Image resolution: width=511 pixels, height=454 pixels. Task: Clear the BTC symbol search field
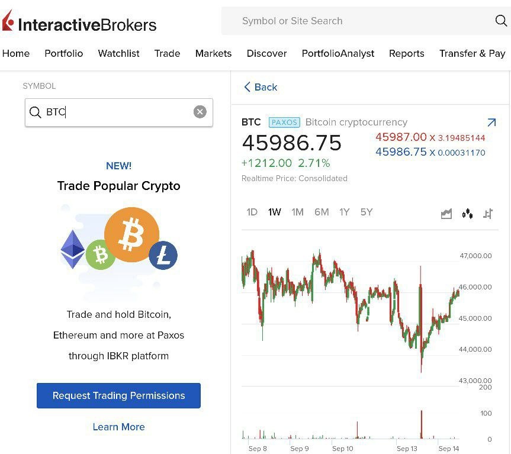pyautogui.click(x=200, y=112)
